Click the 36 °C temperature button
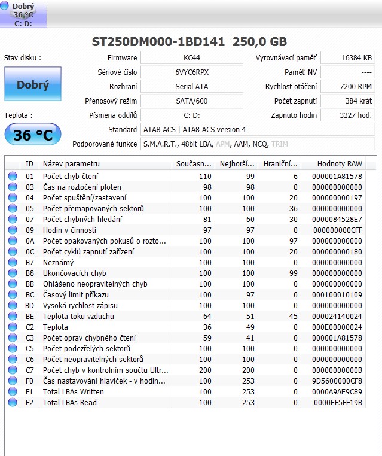Image resolution: width=382 pixels, height=456 pixels. pos(33,135)
